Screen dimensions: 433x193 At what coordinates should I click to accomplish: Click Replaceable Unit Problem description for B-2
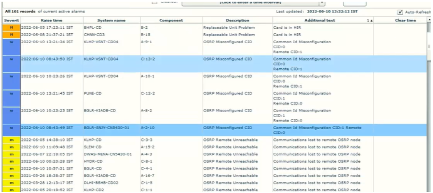229,28
